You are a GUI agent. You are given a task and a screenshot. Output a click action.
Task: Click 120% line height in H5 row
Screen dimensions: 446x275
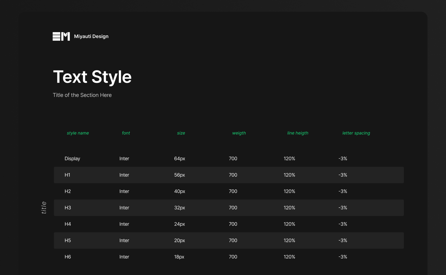click(289, 240)
